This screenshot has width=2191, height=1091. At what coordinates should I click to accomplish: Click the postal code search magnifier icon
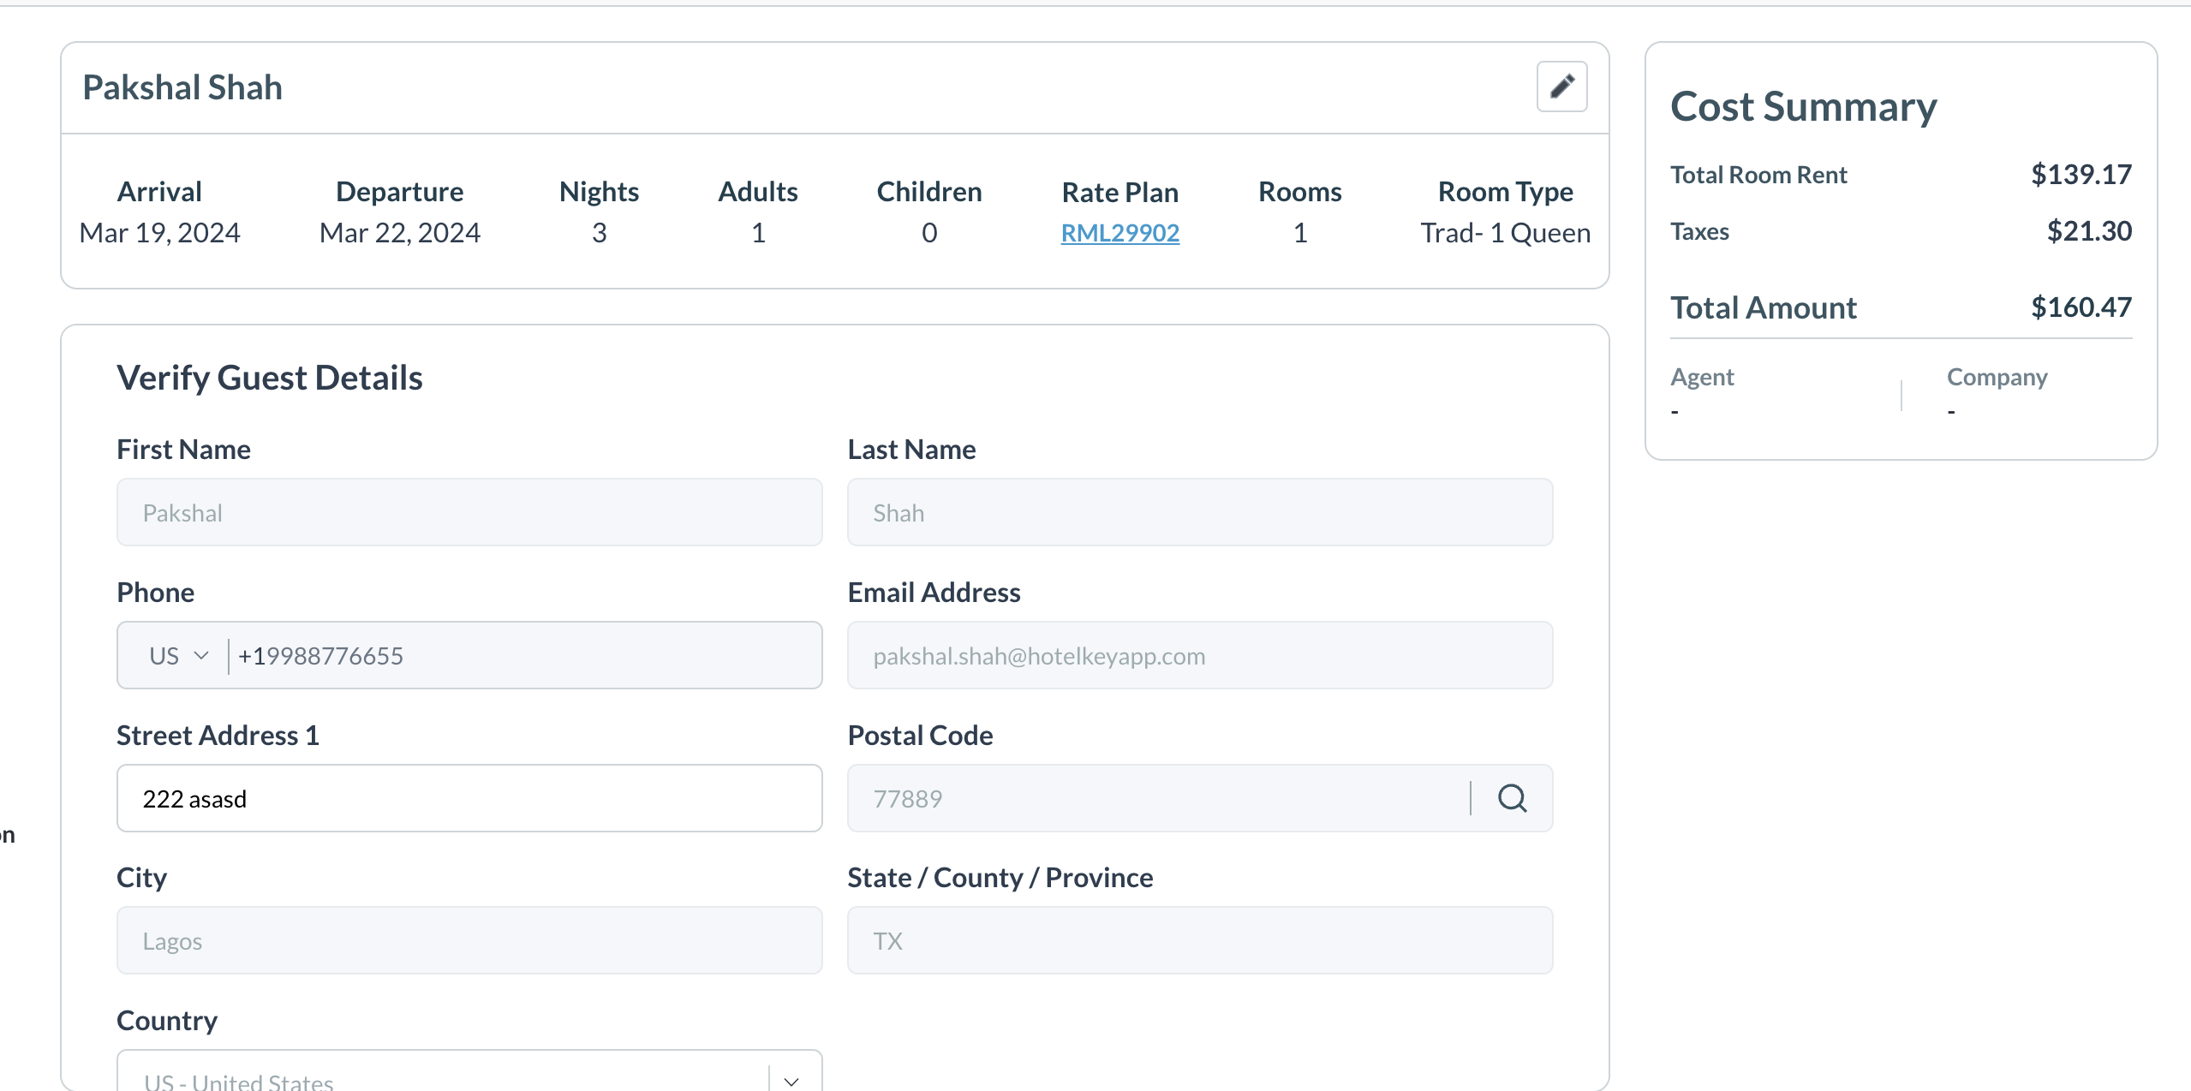[1512, 798]
